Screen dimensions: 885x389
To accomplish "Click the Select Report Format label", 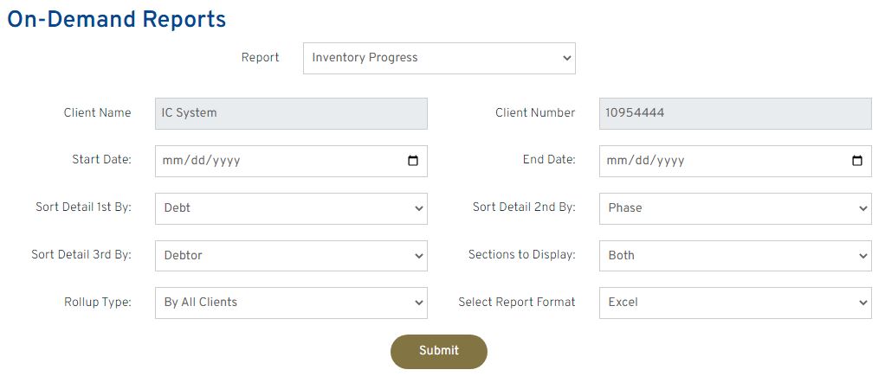I will (x=517, y=303).
